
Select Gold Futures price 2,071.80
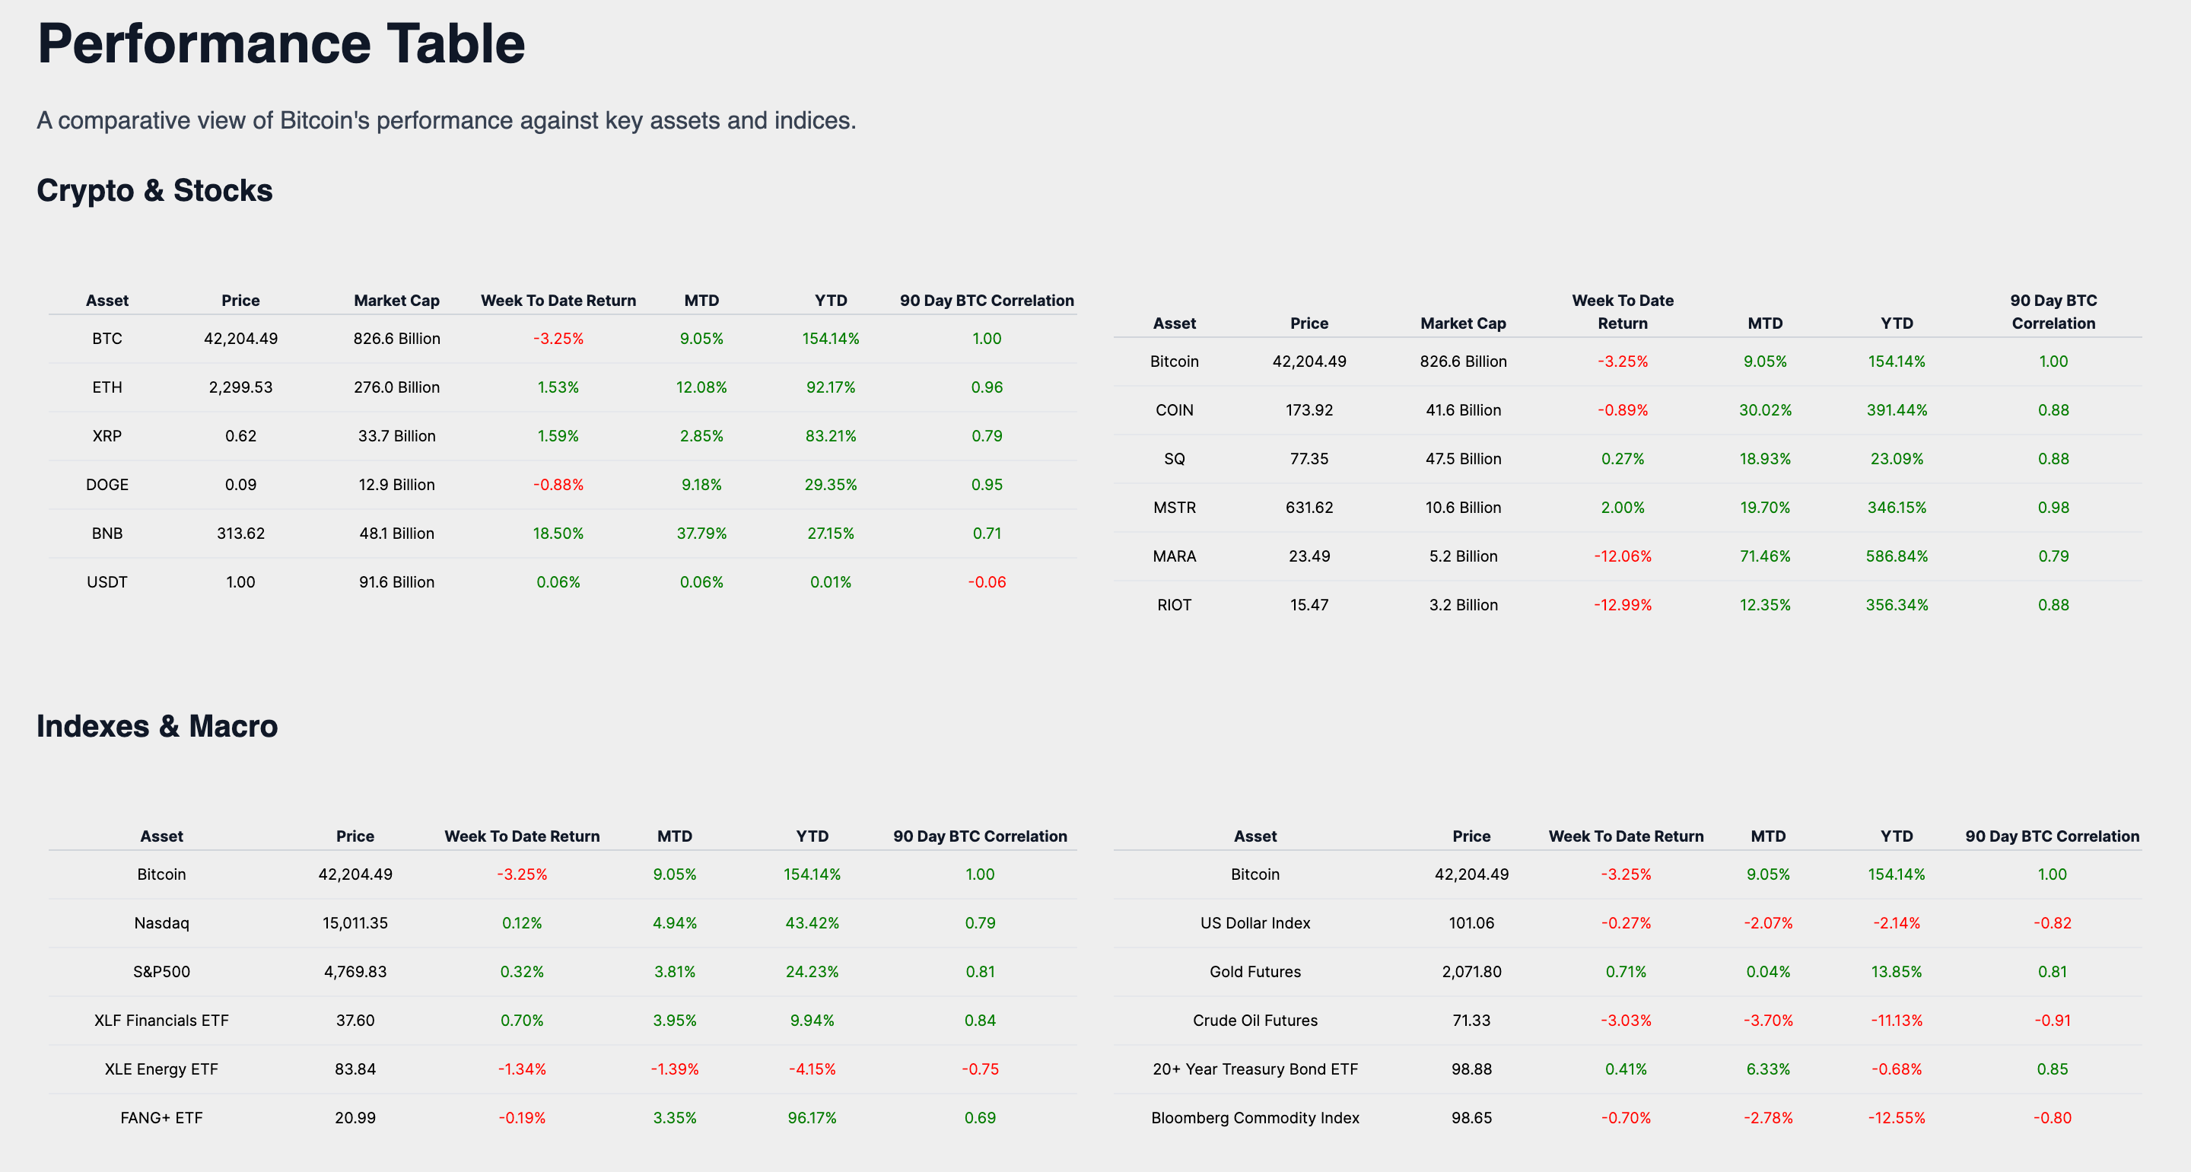coord(1471,971)
